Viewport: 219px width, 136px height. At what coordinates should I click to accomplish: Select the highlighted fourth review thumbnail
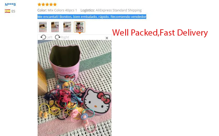pos(79,27)
